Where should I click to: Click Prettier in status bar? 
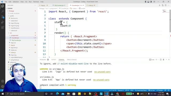point(160,90)
